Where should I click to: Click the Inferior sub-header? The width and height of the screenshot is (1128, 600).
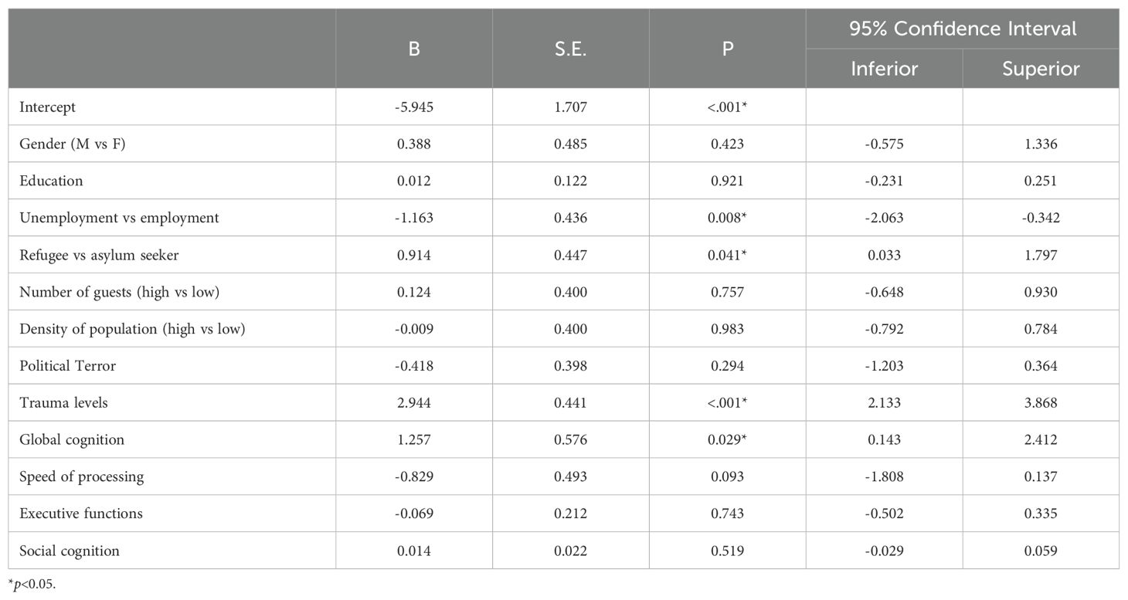[885, 69]
